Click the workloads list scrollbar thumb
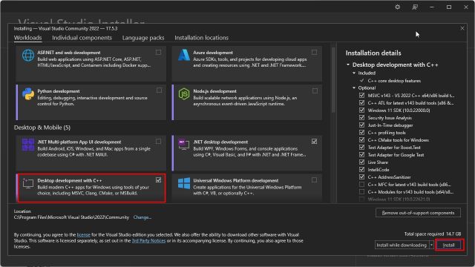Viewport: 475px width, 267px height. [x=333, y=80]
